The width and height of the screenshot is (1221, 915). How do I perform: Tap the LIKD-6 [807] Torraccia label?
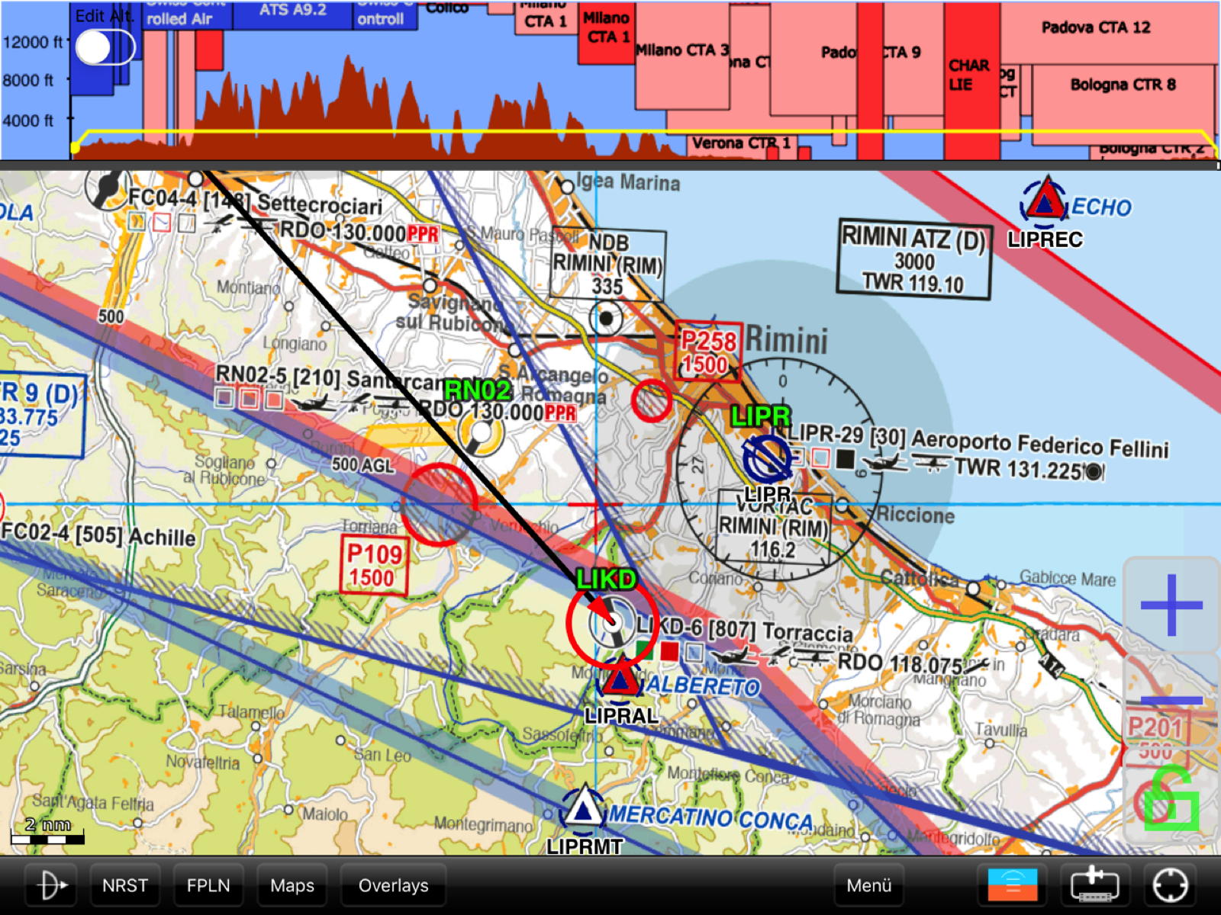pyautogui.click(x=745, y=629)
